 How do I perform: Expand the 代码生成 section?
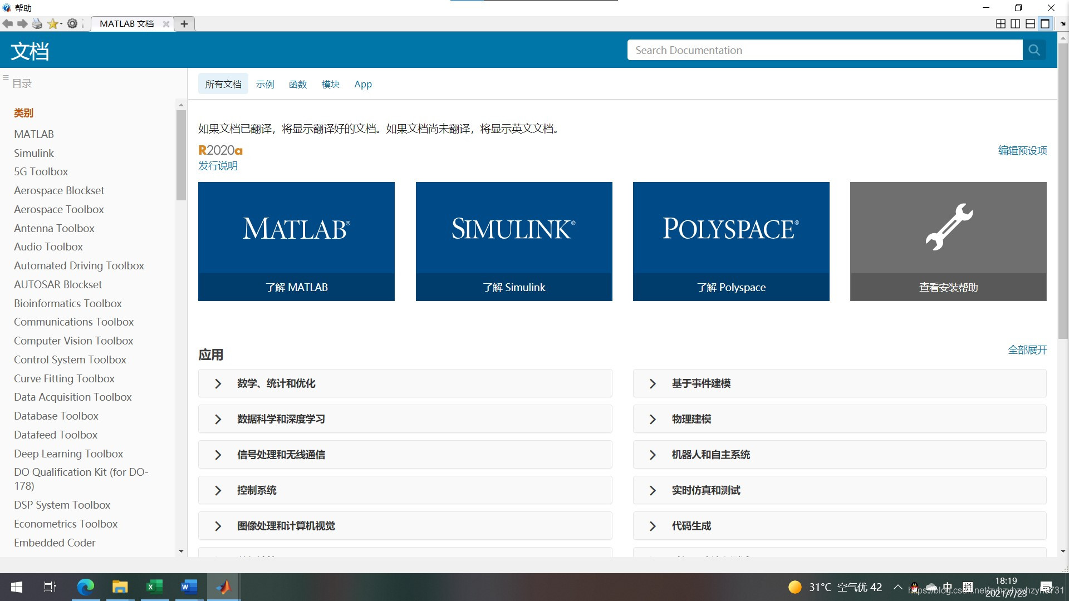[x=840, y=526]
